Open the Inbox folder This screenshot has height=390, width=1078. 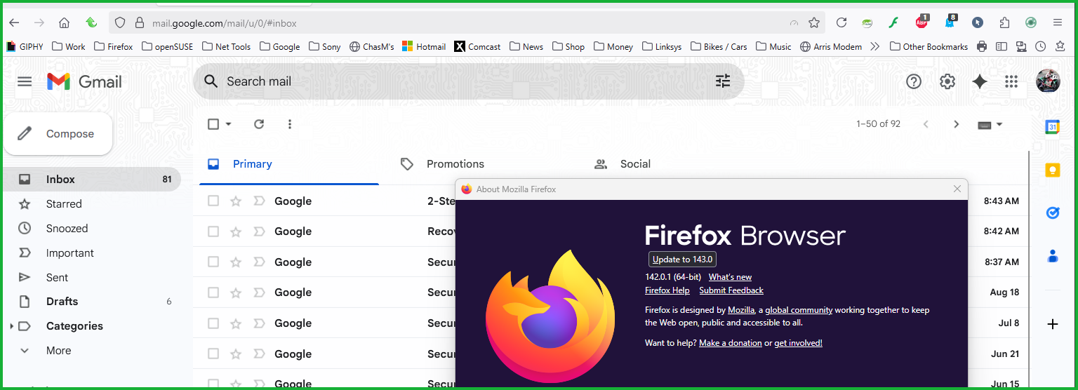point(91,180)
